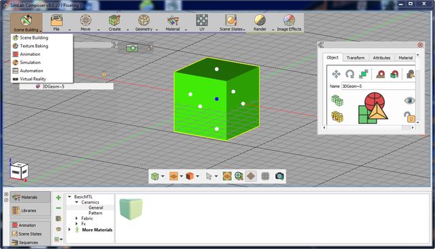Add material with green plus button

[x=58, y=198]
